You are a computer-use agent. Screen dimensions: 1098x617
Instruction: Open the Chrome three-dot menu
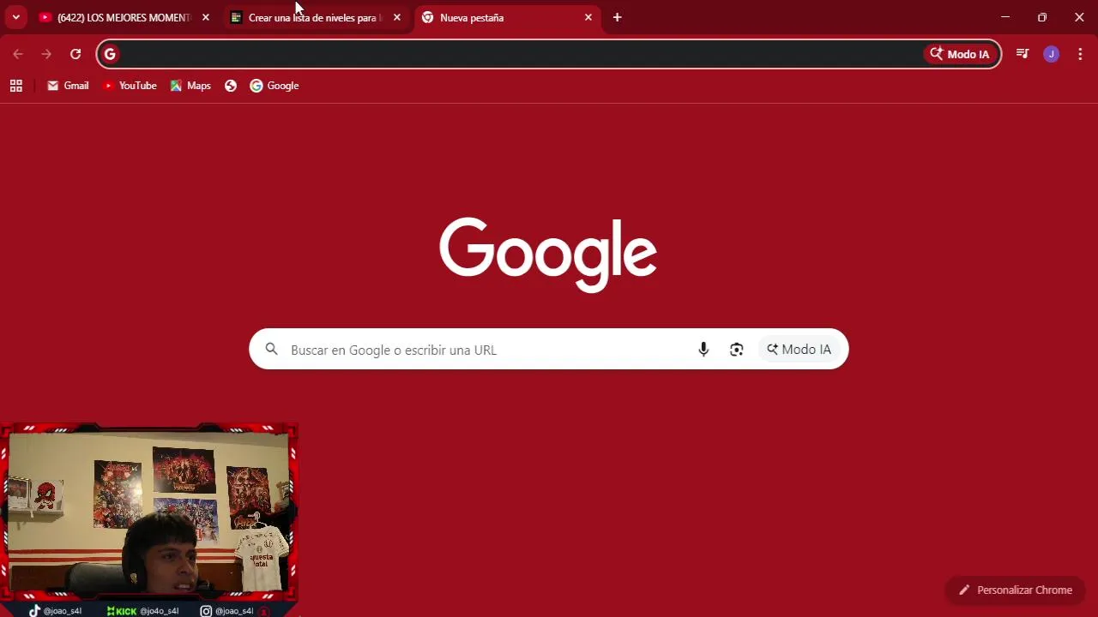(x=1080, y=54)
